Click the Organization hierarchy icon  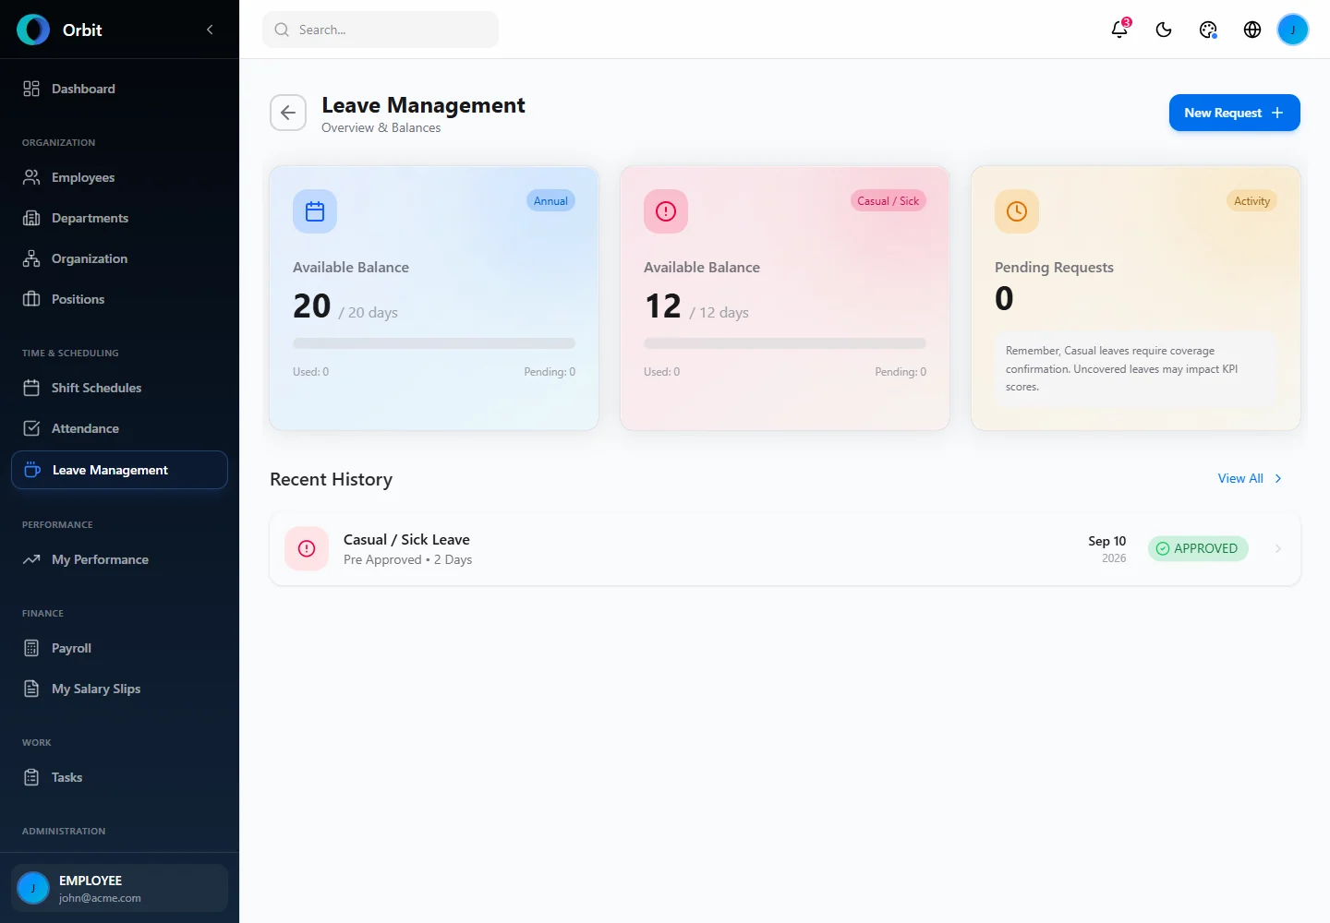click(31, 258)
